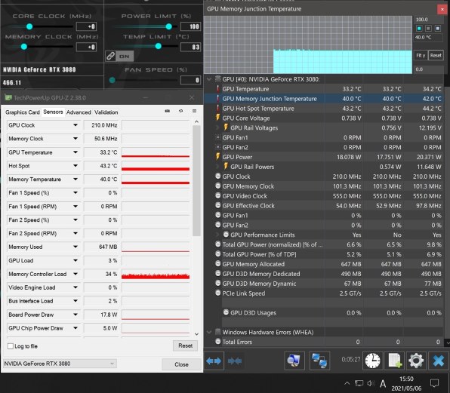The height and width of the screenshot is (393, 450).
Task: Click Afterburner chain link icon
Action: click(x=110, y=56)
